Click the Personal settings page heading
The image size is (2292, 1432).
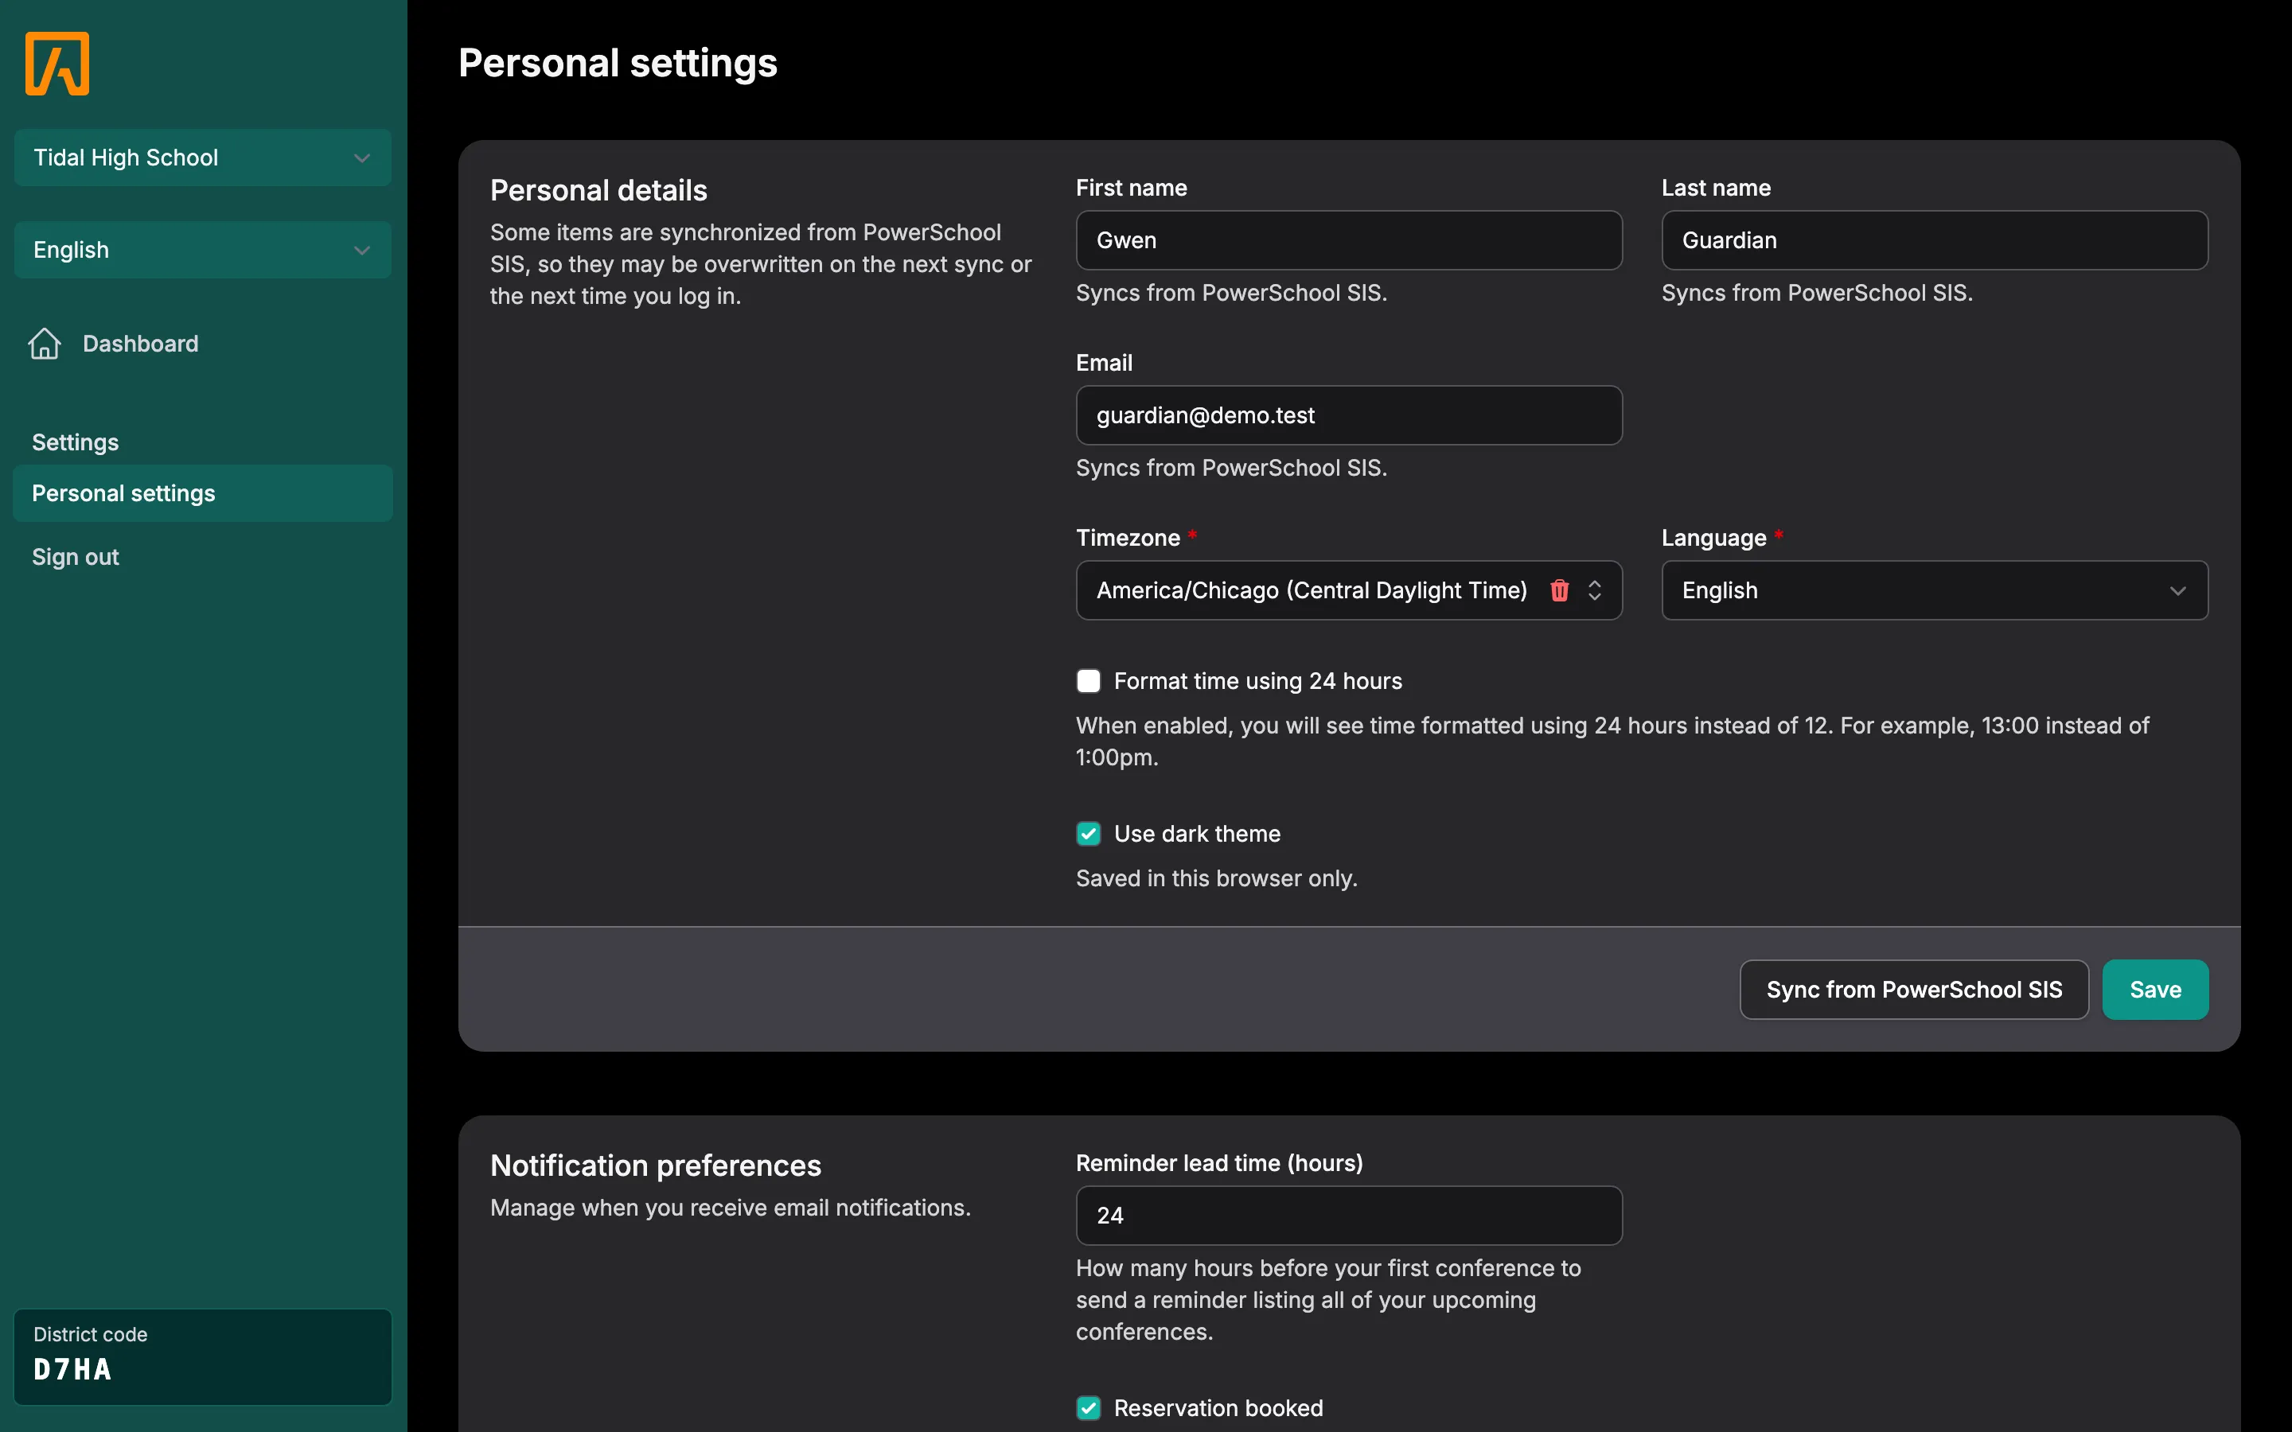point(618,64)
